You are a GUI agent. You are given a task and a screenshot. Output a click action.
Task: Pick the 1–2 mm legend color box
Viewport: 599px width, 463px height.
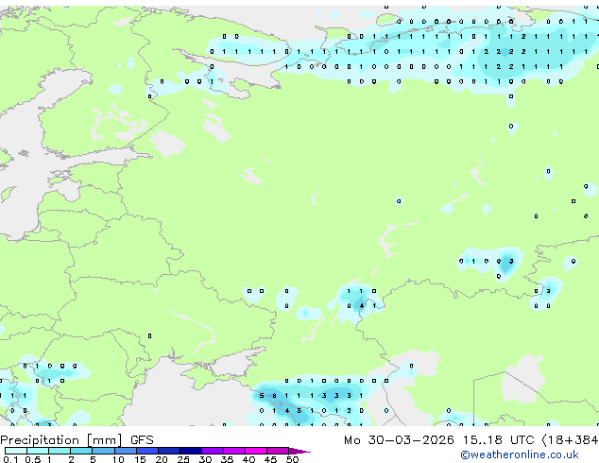[60, 451]
